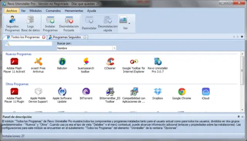Click the program list scrollbar down arrow
Image resolution: width=247 pixels, height=141 pixels.
(242, 110)
